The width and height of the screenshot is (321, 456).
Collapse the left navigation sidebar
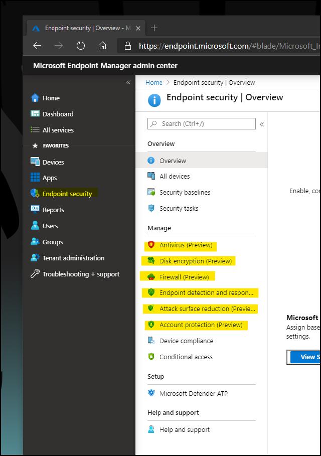coord(128,82)
